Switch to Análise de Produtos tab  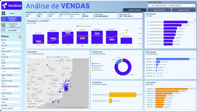[x=159, y=10]
